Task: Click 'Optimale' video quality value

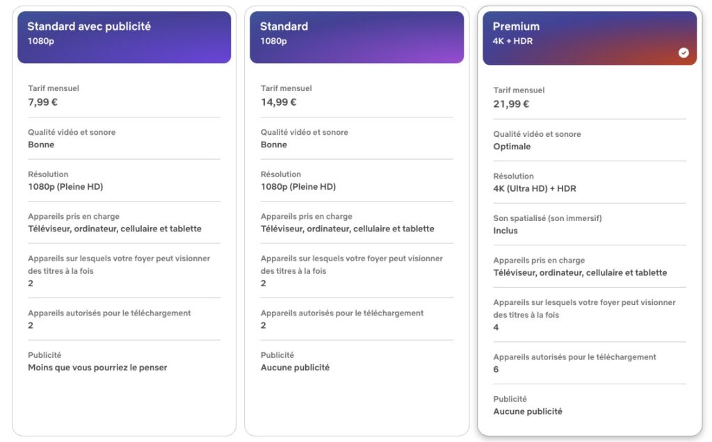Action: [512, 147]
